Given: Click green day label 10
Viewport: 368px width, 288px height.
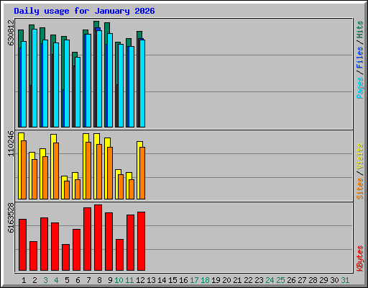Looking at the screenshot, I should click(119, 280).
